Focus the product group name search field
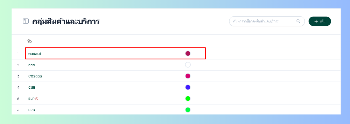This screenshot has width=350, height=124. (264, 21)
